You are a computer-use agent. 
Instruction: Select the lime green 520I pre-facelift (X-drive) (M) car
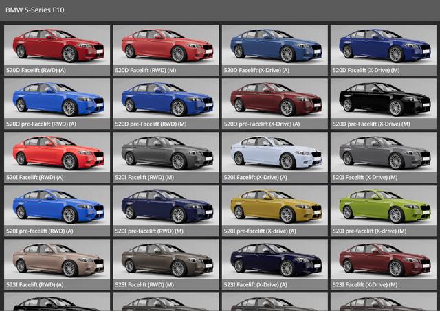(384, 205)
